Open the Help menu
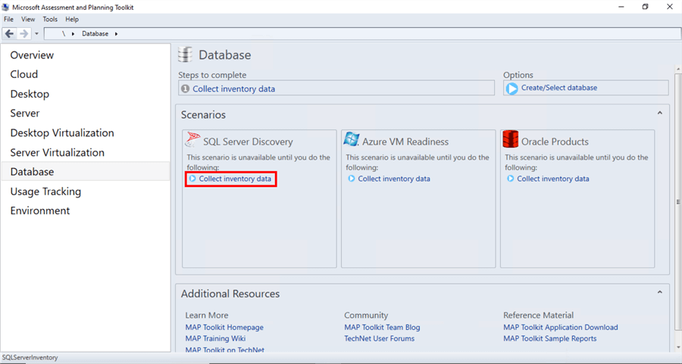Screen dimensions: 682x364 click(72, 19)
